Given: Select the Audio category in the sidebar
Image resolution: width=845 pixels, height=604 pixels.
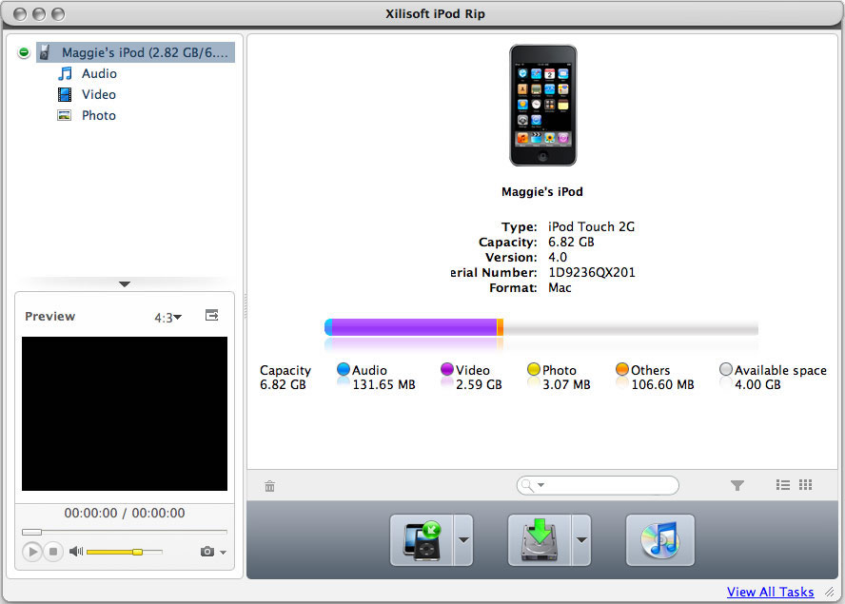Looking at the screenshot, I should 98,73.
